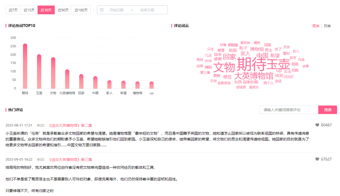340x196 pixels.
Task: Focus the comment keyword search field
Action: [289, 110]
